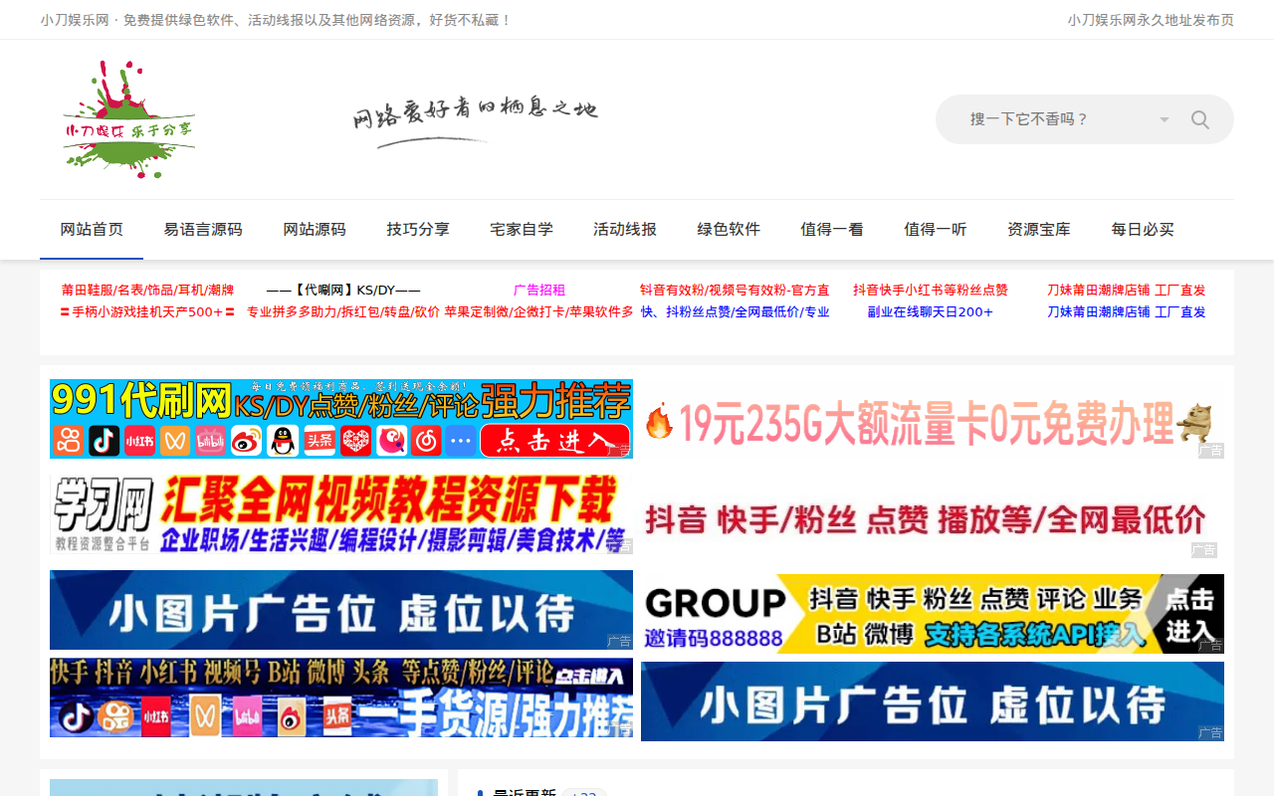
Task: Click the Weibo icon in the bottom banner
Action: click(293, 714)
